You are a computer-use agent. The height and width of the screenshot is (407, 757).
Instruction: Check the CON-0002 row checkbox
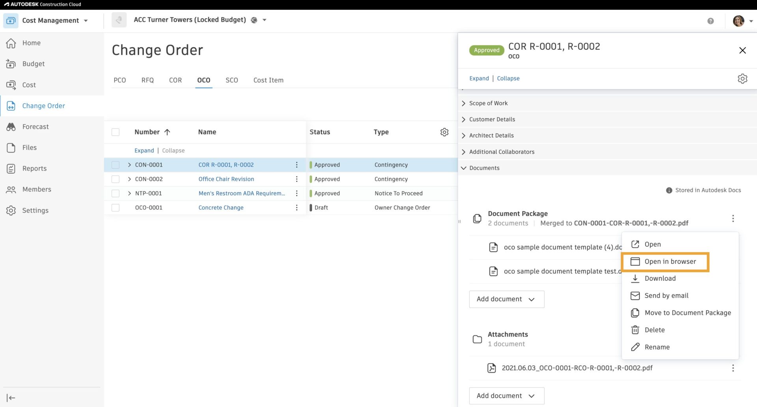116,179
